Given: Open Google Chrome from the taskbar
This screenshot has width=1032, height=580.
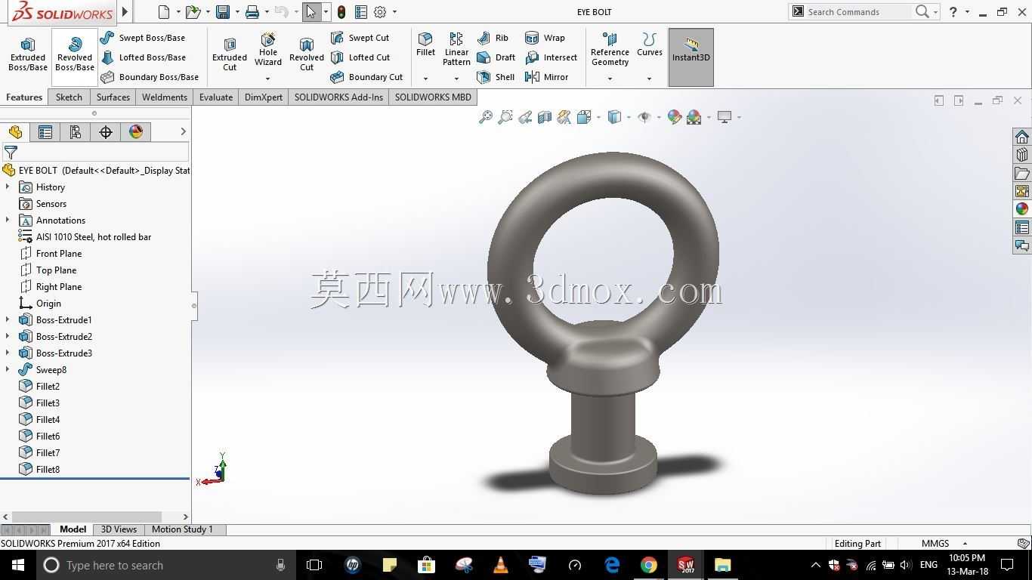Looking at the screenshot, I should pyautogui.click(x=649, y=565).
